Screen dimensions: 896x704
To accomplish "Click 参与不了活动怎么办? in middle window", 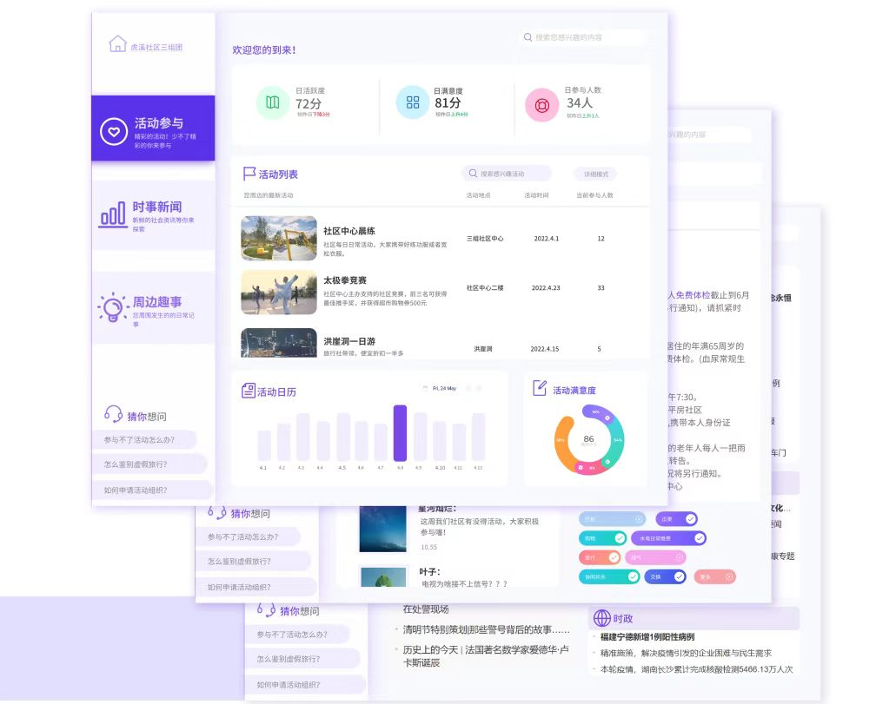I will (x=248, y=536).
